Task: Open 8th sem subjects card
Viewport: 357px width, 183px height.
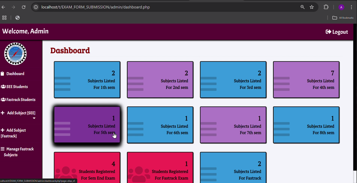Action: [x=306, y=125]
